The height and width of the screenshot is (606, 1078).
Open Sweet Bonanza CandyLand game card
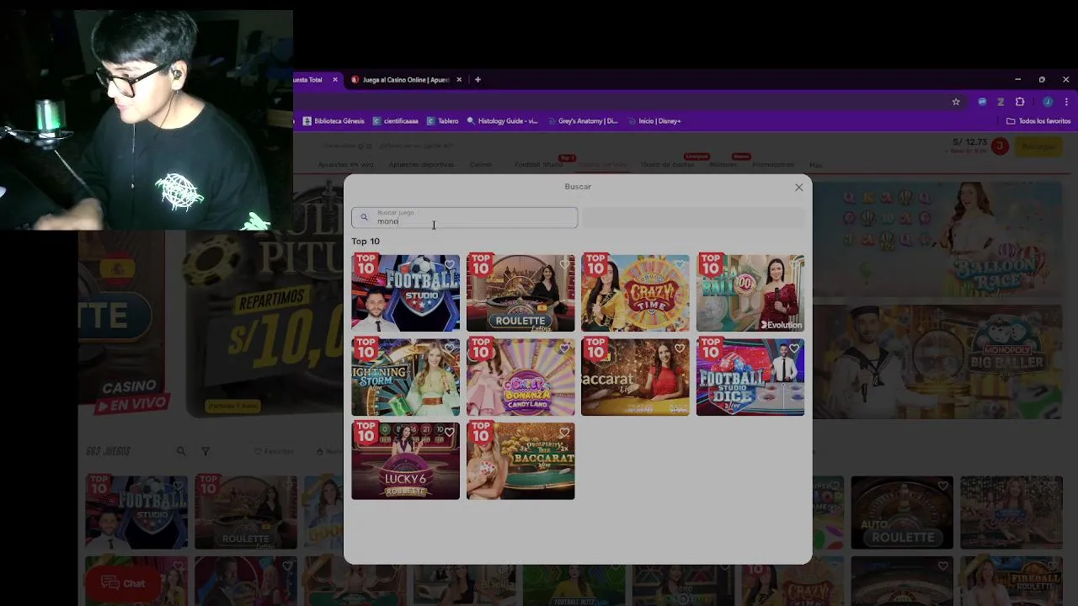tap(520, 377)
